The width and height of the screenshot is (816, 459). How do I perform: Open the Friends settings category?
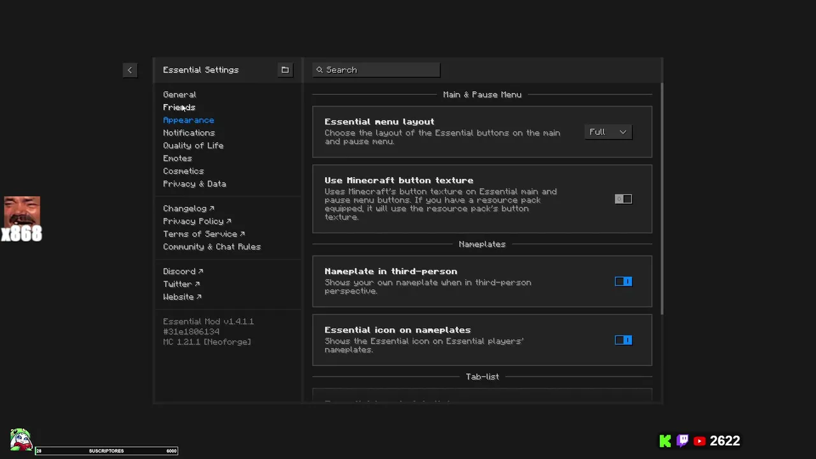coord(179,107)
